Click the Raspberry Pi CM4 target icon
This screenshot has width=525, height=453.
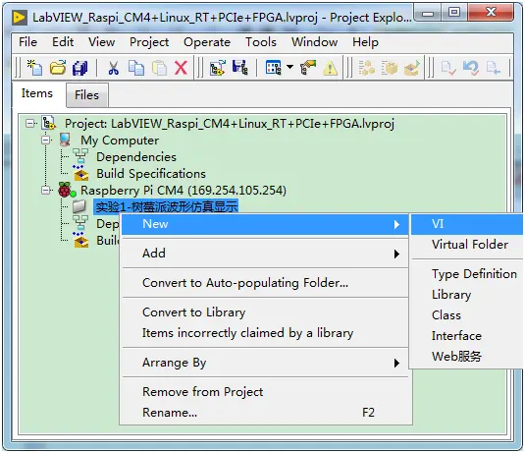pos(67,190)
